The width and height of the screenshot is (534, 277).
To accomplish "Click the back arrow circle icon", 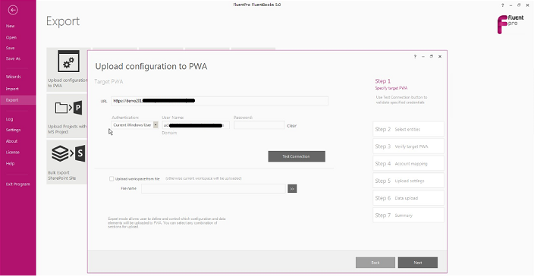I will [x=13, y=10].
